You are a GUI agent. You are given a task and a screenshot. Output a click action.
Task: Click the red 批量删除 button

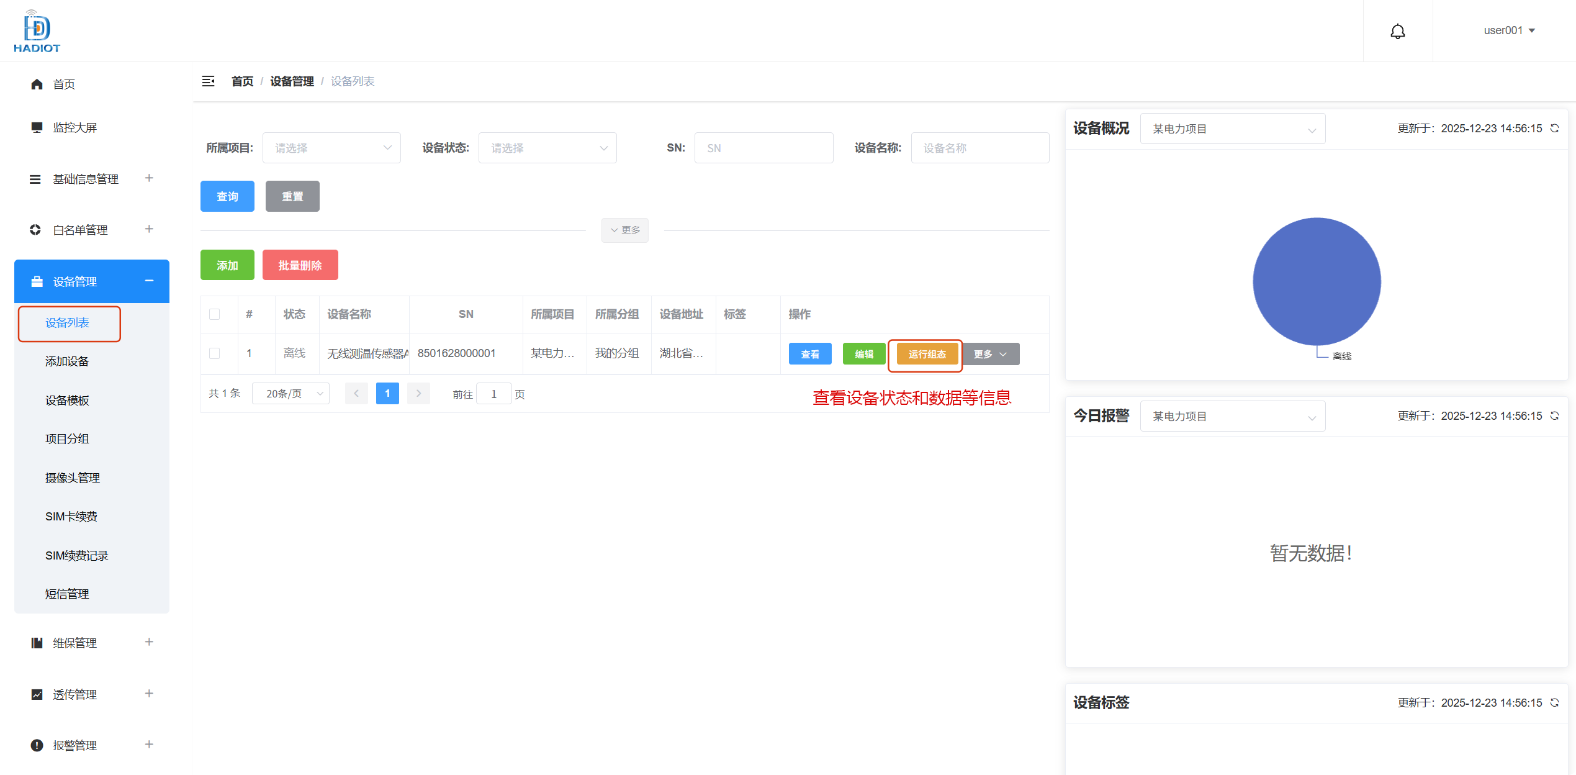point(300,265)
